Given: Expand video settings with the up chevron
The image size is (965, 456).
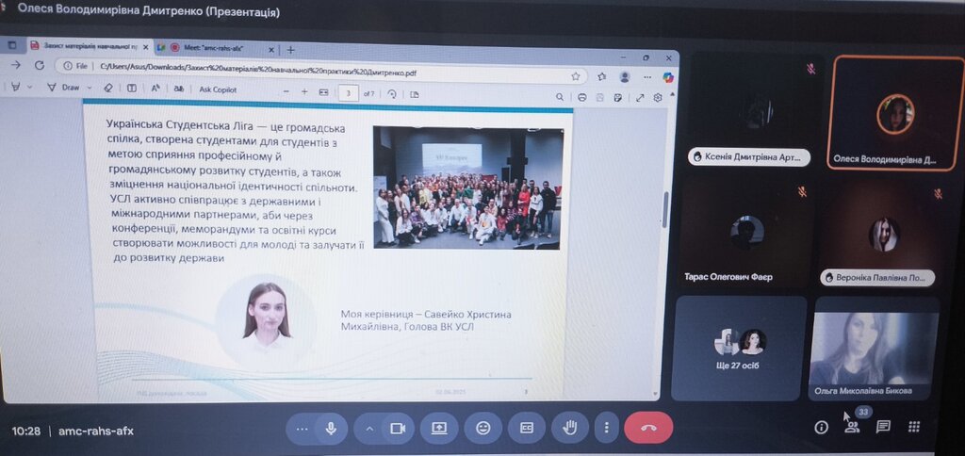Looking at the screenshot, I should [369, 429].
